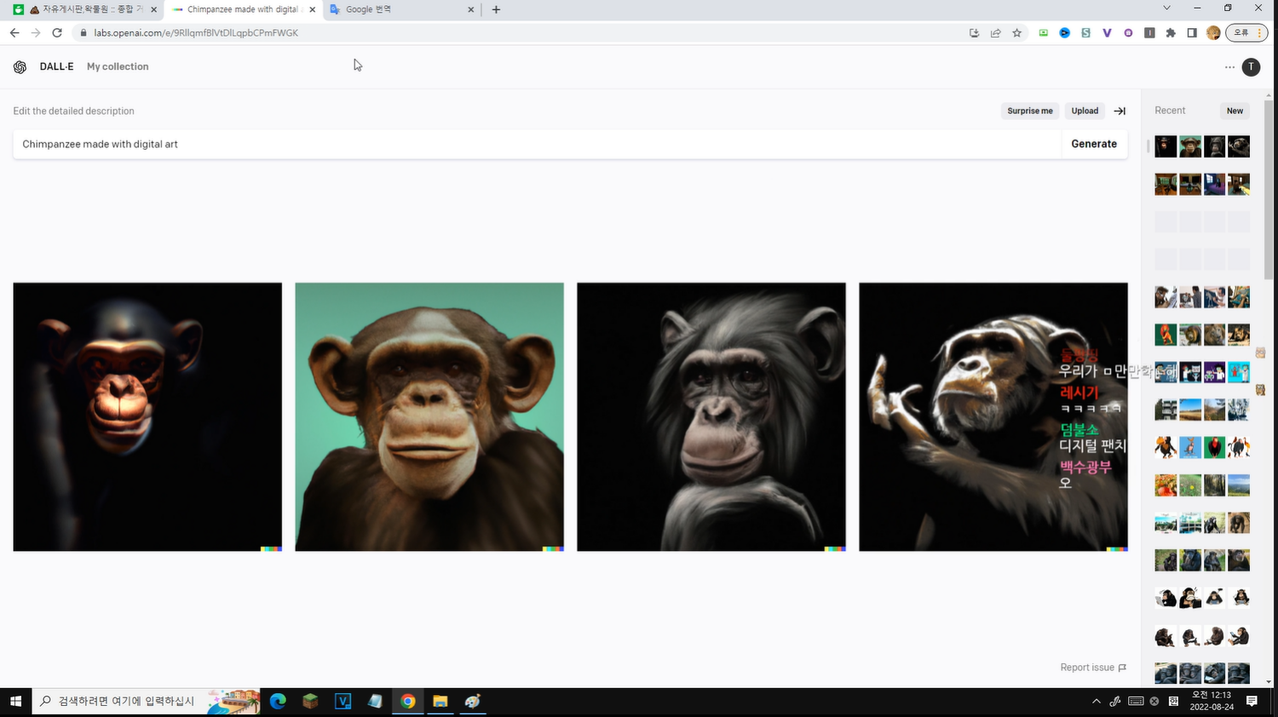Click the purple V extension icon
Viewport: 1278px width, 717px height.
click(1107, 33)
